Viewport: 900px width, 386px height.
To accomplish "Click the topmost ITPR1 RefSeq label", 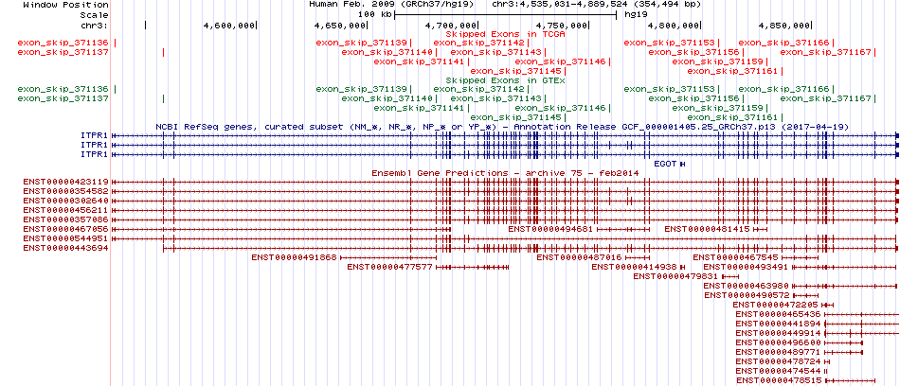I will pyautogui.click(x=95, y=135).
